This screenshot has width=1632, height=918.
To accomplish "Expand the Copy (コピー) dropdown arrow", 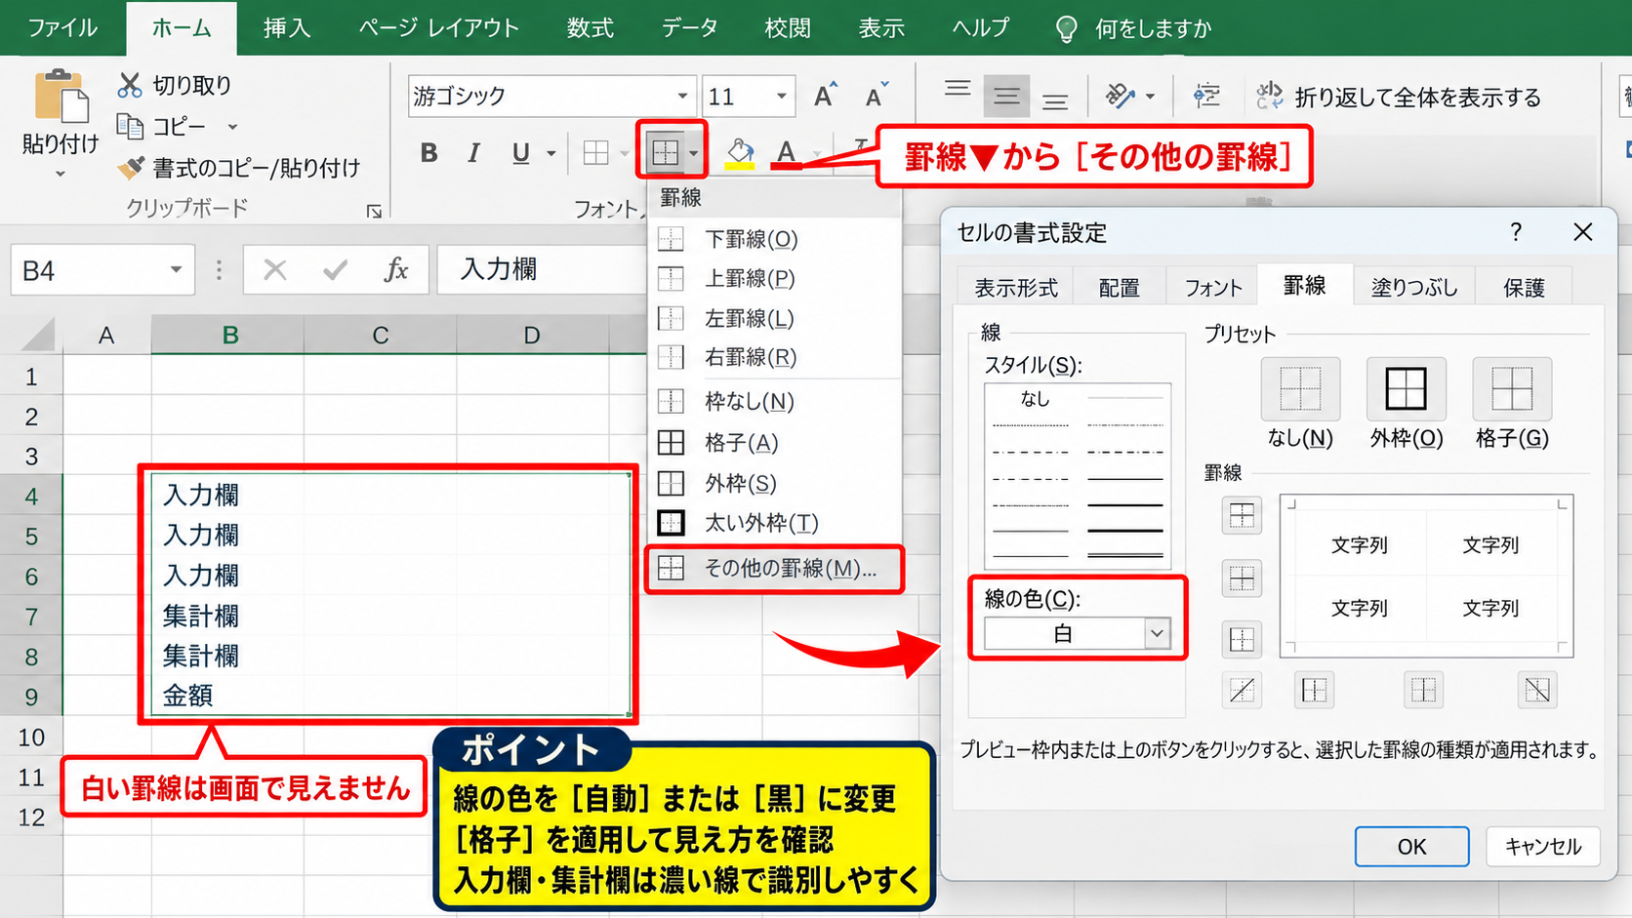I will coord(232,127).
